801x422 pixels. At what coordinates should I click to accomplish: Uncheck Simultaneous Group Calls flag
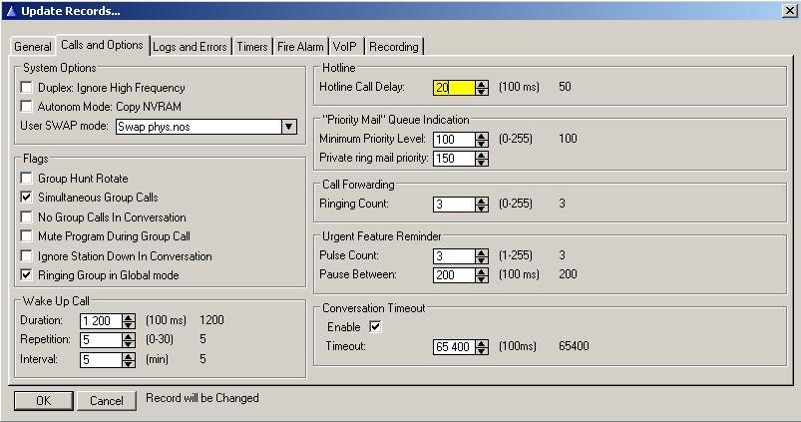tap(27, 198)
